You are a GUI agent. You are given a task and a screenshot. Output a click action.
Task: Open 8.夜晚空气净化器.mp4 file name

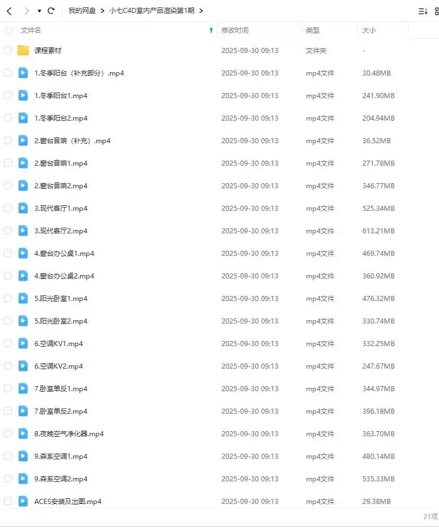69,433
